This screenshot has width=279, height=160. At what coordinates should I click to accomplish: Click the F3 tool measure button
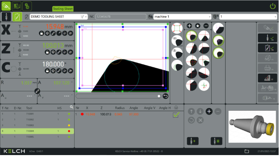pyautogui.click(x=268, y=38)
